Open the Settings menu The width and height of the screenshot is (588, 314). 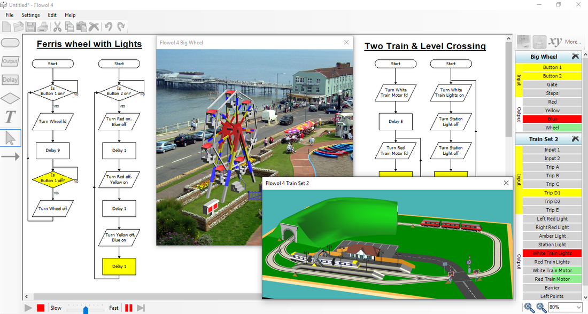[30, 15]
